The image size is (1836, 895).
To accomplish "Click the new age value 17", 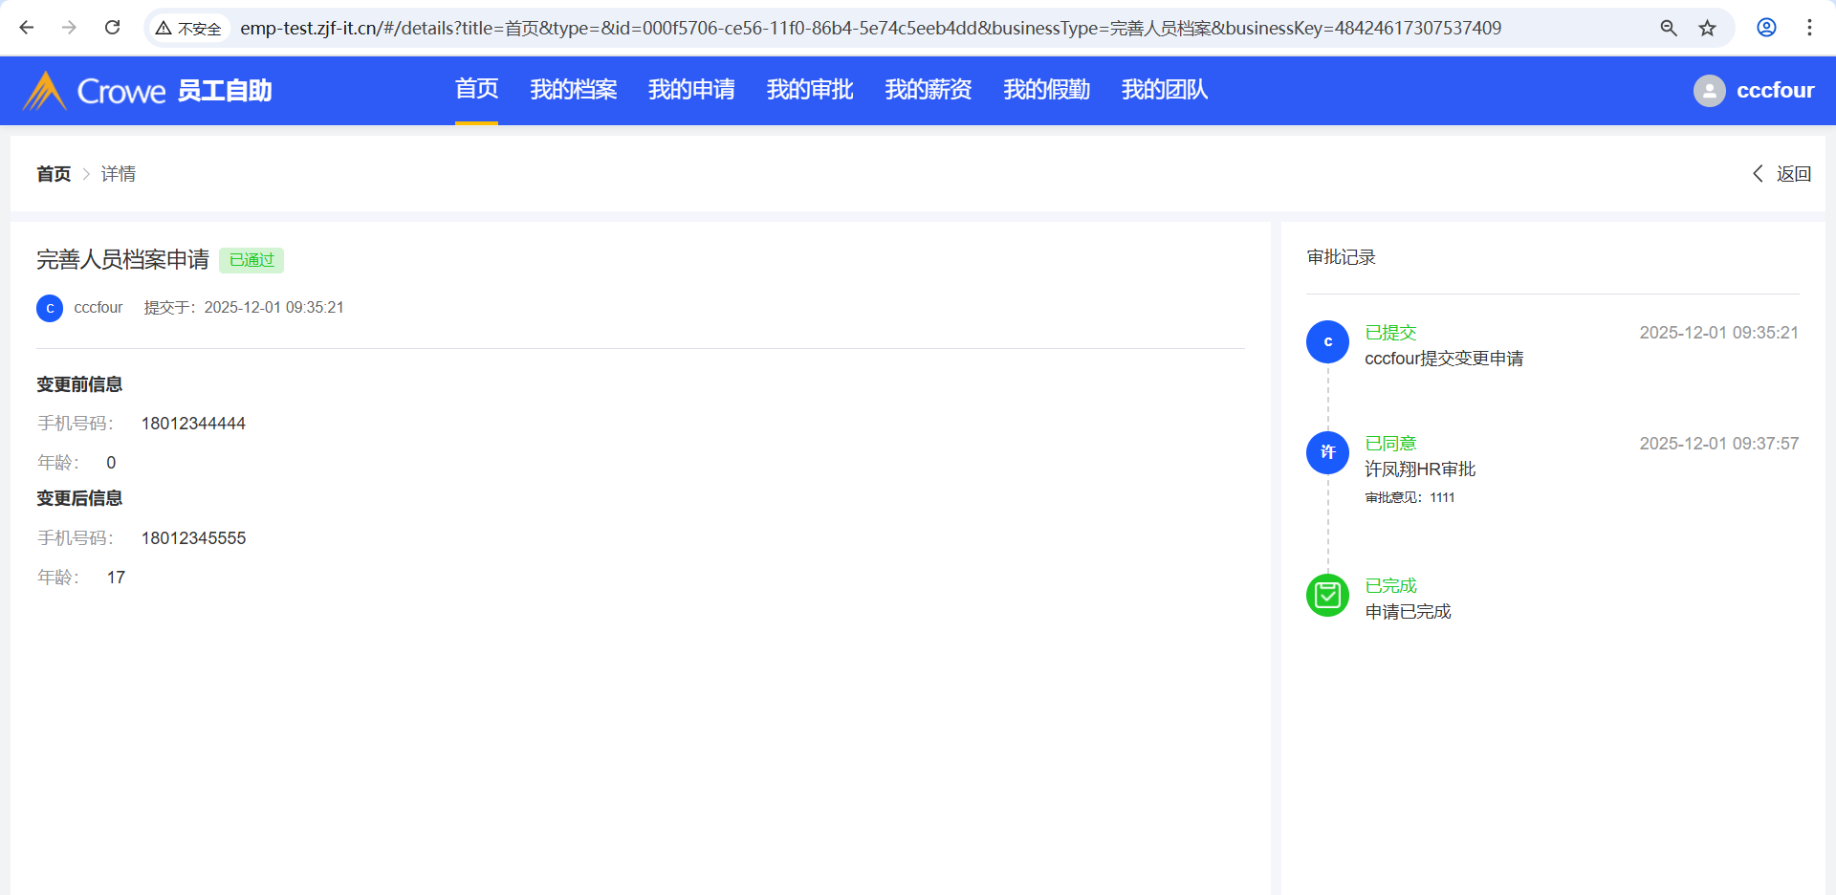I will tap(116, 578).
